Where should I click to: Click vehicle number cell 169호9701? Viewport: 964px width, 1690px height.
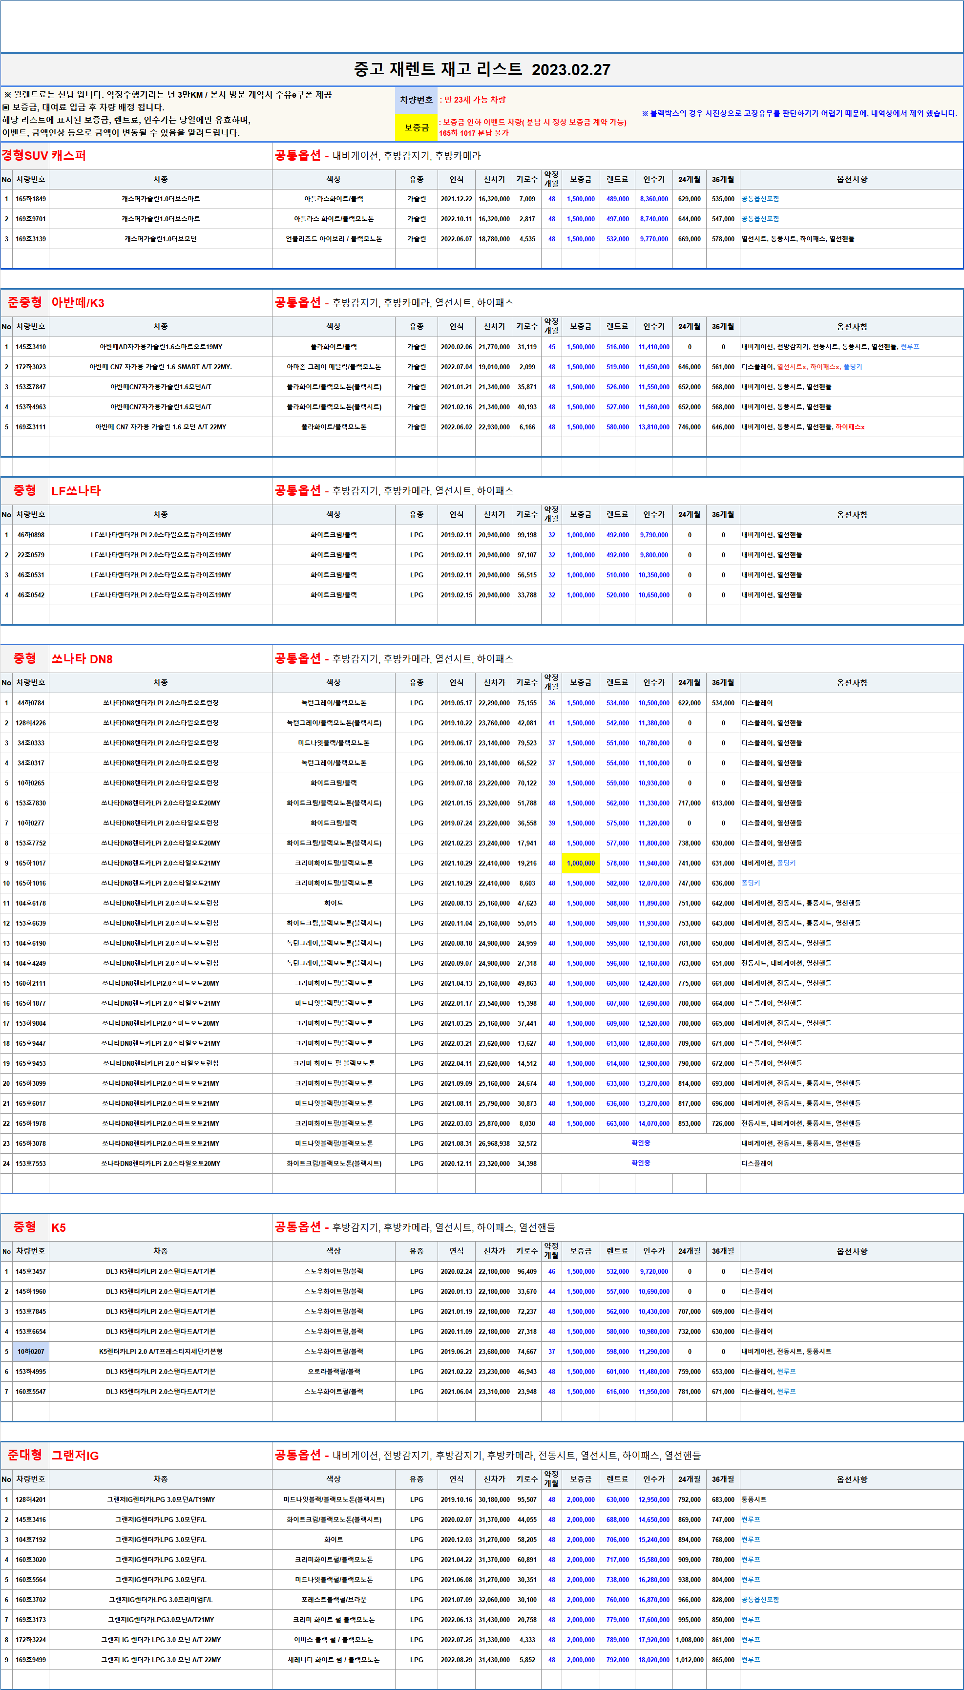tap(30, 219)
